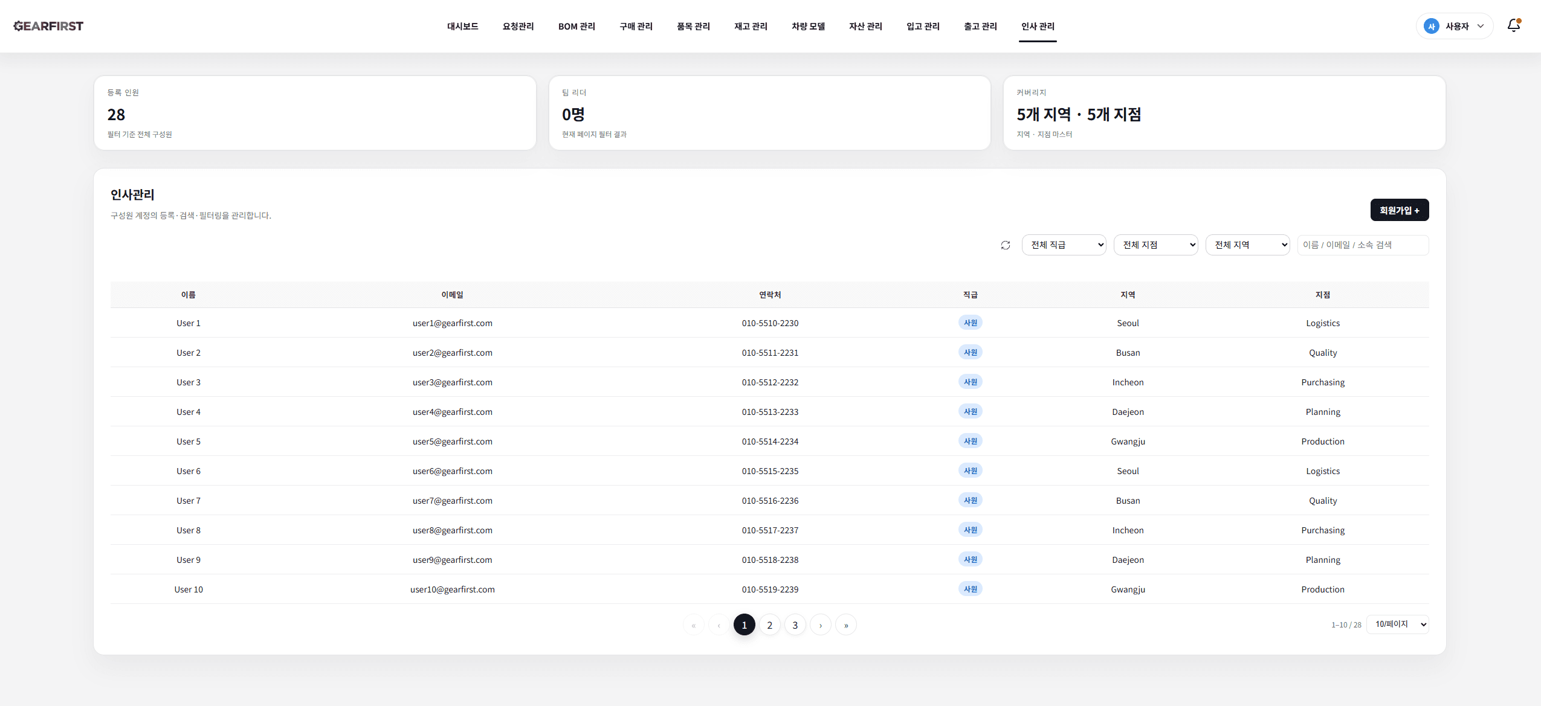1541x706 pixels.
Task: Click the GEARFIRST logo
Action: 48,26
